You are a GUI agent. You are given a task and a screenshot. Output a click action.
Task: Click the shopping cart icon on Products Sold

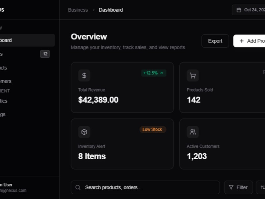[x=192, y=76]
